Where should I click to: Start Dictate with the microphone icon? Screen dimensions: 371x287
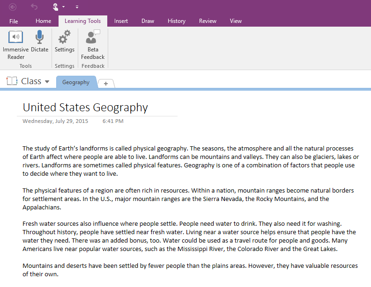click(x=39, y=41)
